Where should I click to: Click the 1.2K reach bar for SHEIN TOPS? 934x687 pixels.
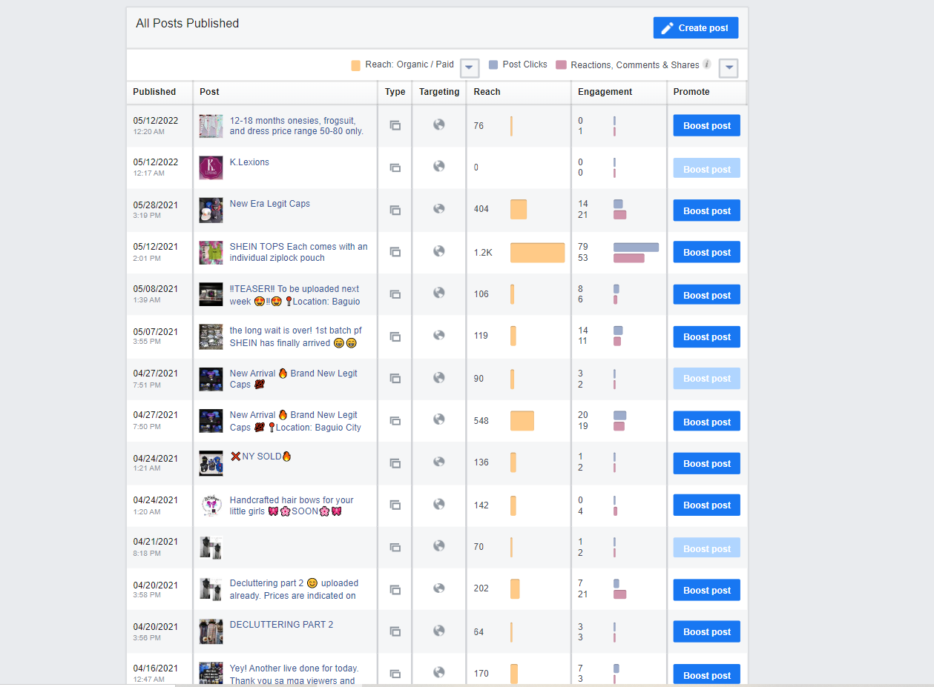(x=537, y=253)
